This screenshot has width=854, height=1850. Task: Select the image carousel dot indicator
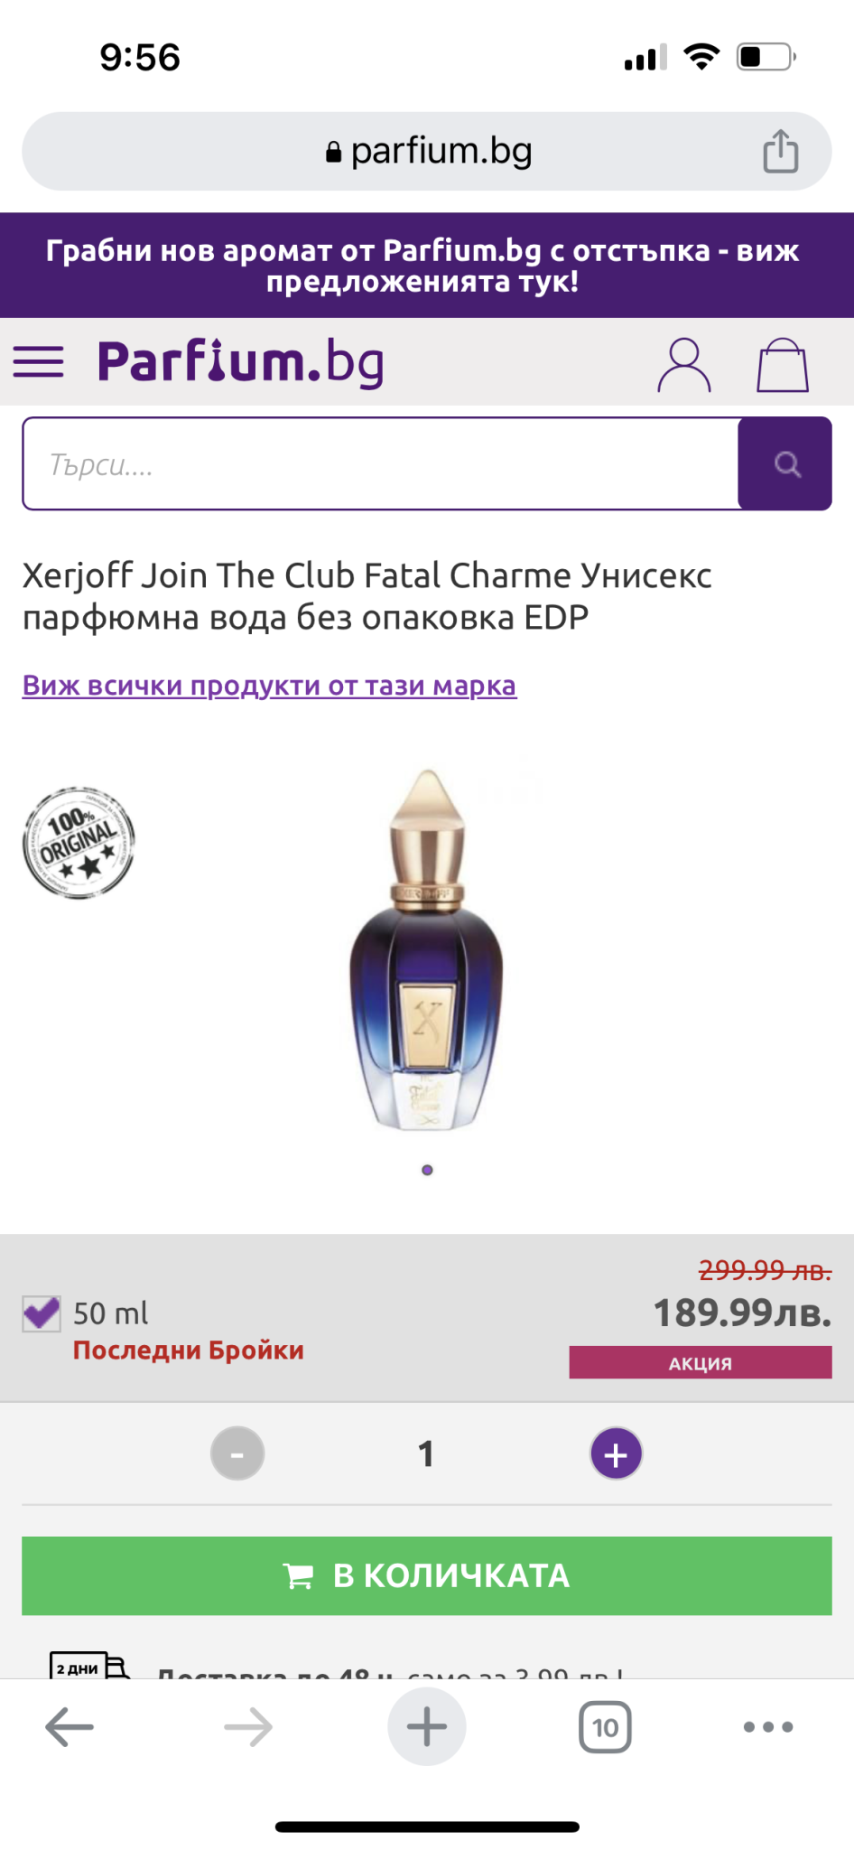[x=427, y=1170]
